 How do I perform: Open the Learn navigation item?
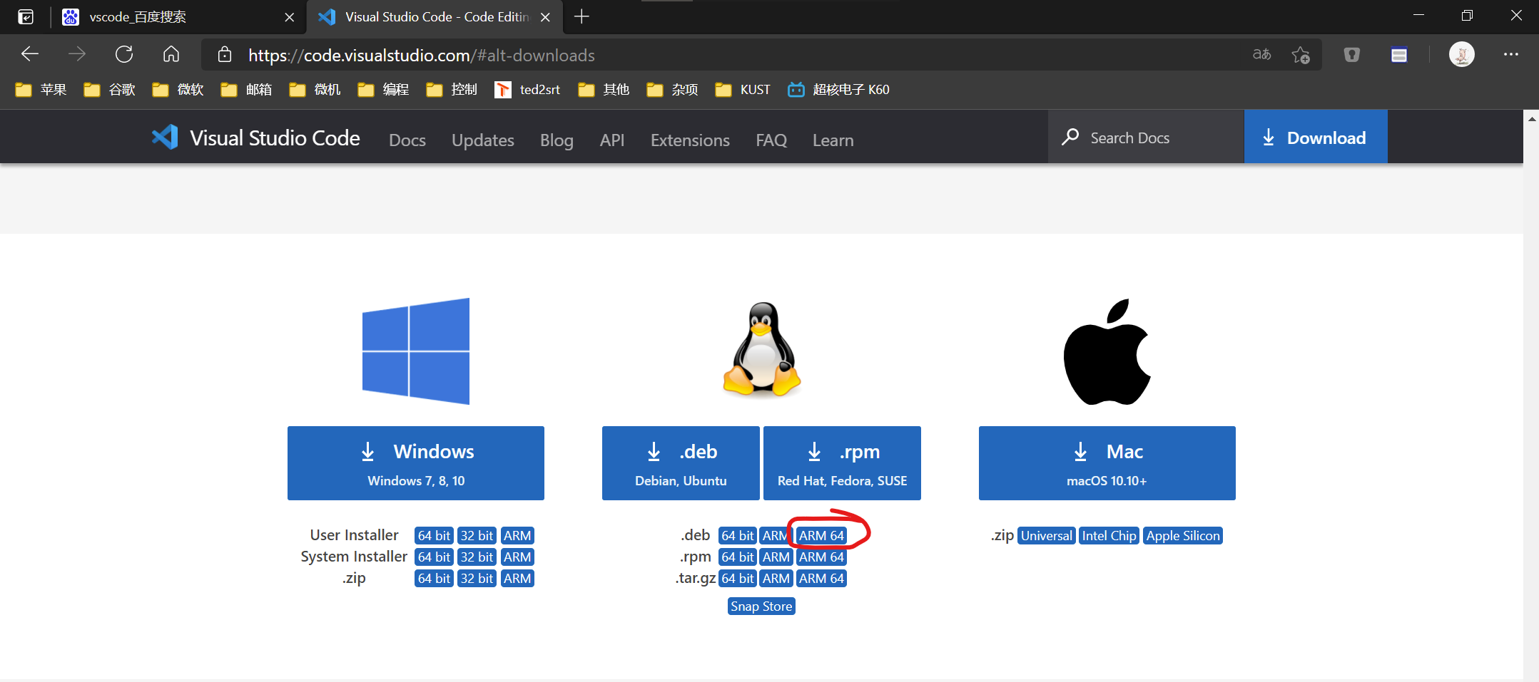[833, 140]
